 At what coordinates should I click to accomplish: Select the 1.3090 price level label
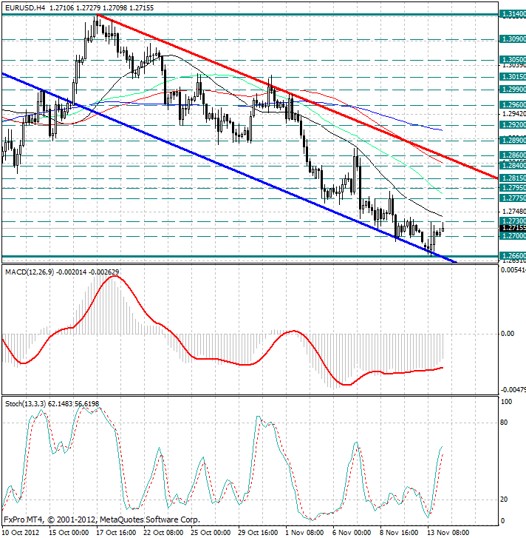click(513, 39)
